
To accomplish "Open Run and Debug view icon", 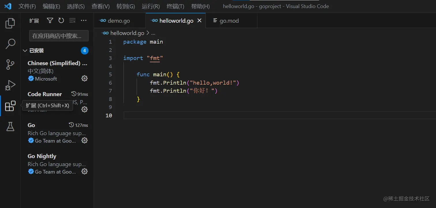I will coord(10,85).
